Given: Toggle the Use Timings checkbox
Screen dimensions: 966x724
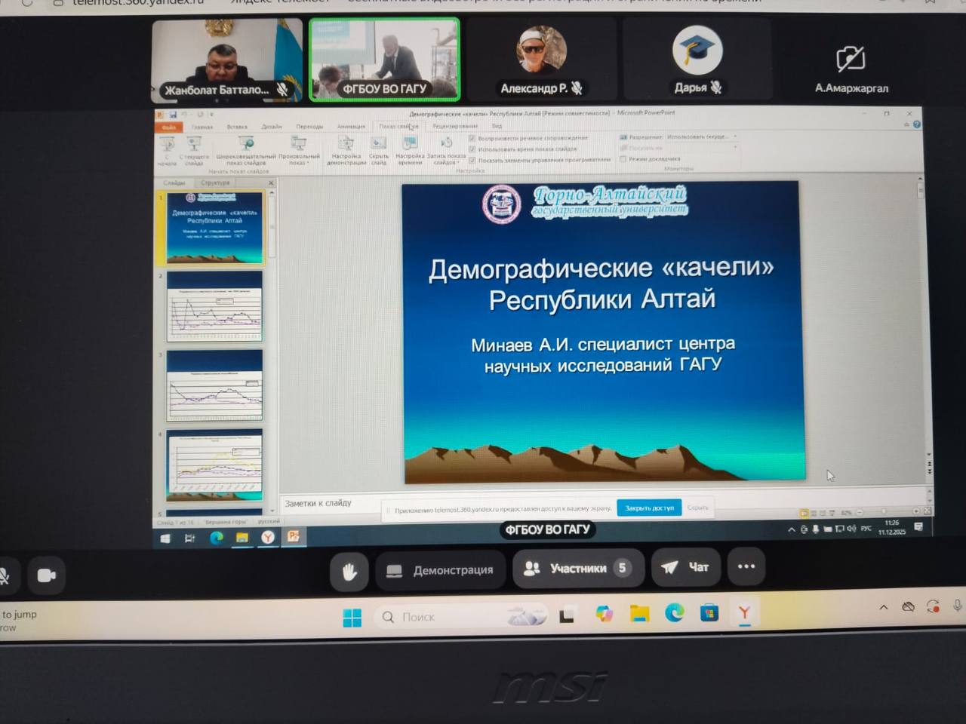Looking at the screenshot, I should pos(472,149).
